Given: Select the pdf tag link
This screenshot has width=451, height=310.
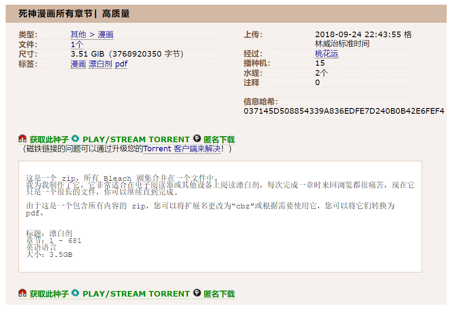Looking at the screenshot, I should (x=121, y=64).
